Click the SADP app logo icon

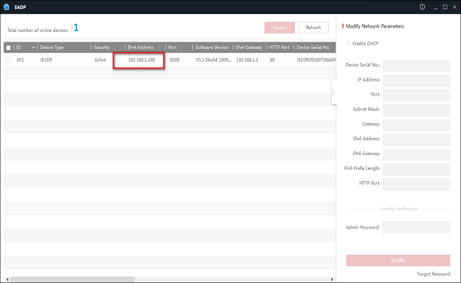click(x=6, y=7)
